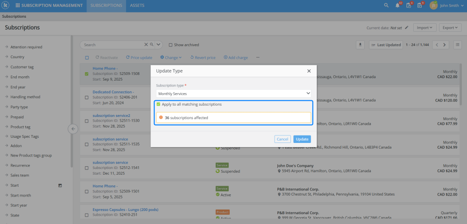This screenshot has width=467, height=224.
Task: Go to next page of subscriptions
Action: click(445, 45)
